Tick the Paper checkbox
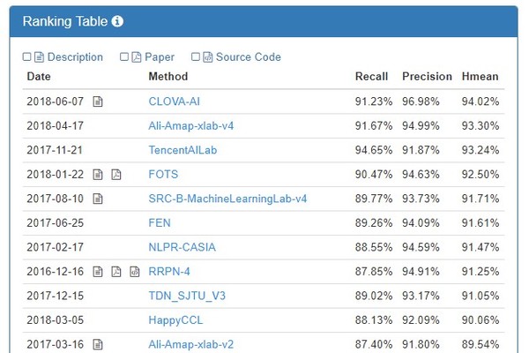The image size is (529, 353). point(123,57)
